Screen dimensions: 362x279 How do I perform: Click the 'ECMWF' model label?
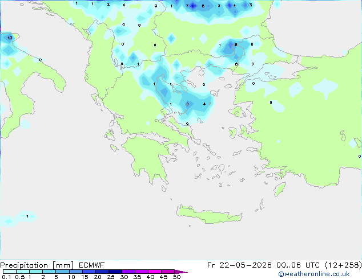point(92,265)
